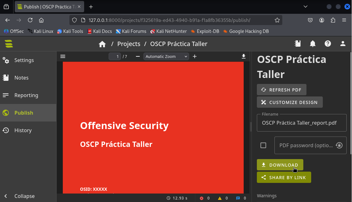Click the CUSTOMIZE DESIGN button
352x202 pixels.
point(290,102)
